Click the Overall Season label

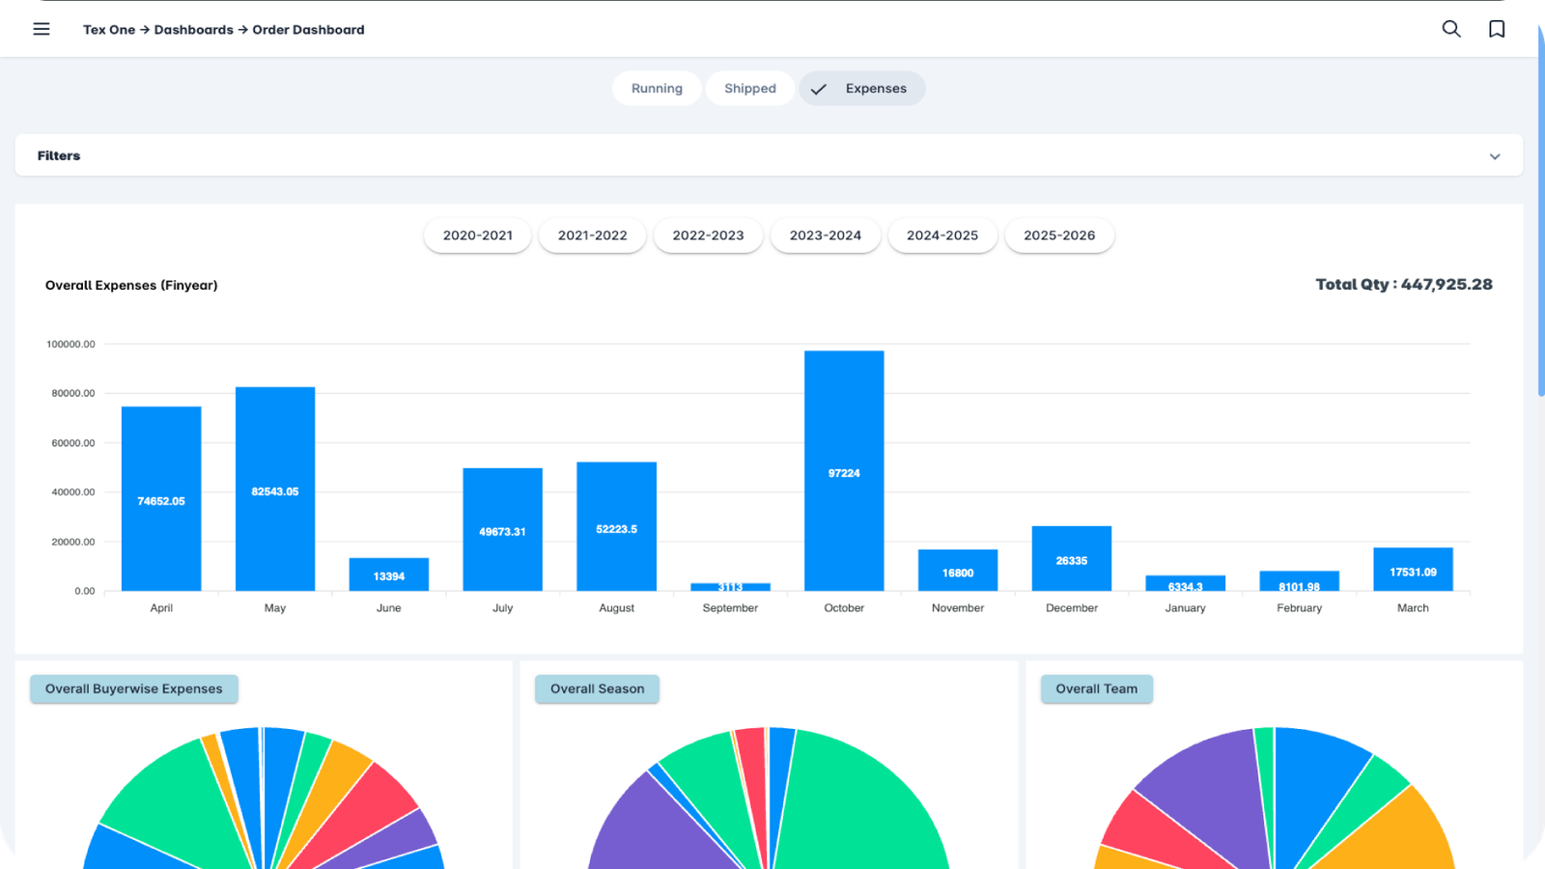tap(597, 689)
